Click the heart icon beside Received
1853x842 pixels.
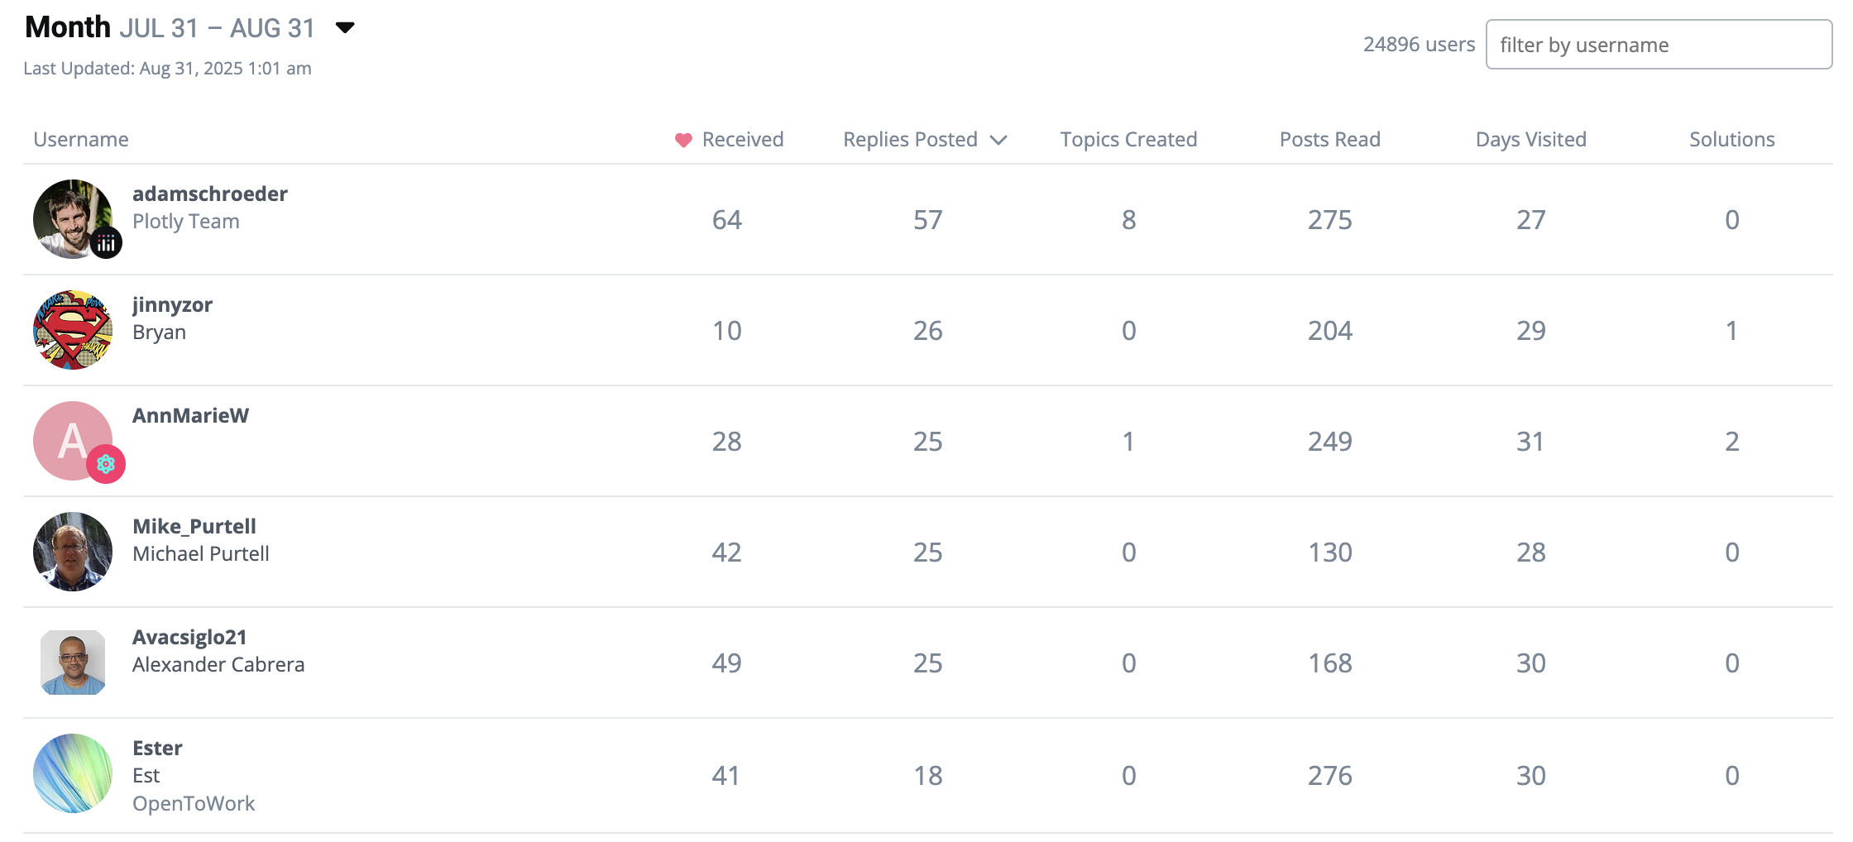click(683, 140)
